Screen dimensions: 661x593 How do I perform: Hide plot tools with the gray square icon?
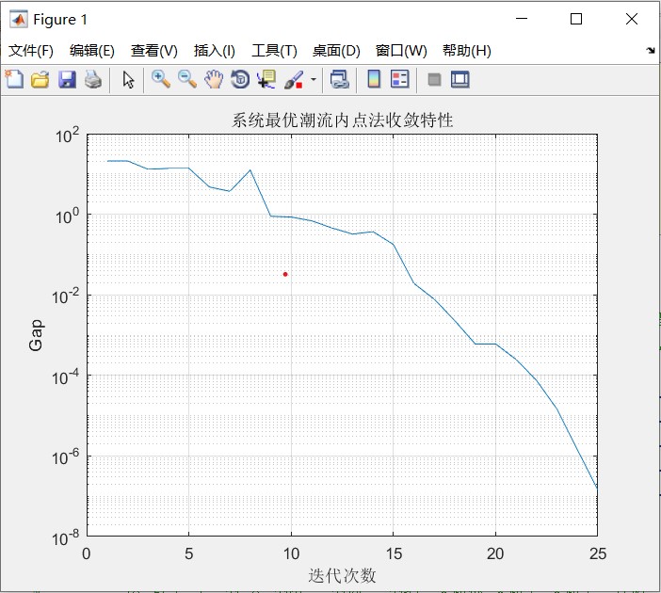[434, 79]
